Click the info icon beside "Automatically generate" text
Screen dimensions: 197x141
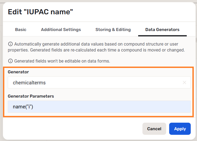10,44
